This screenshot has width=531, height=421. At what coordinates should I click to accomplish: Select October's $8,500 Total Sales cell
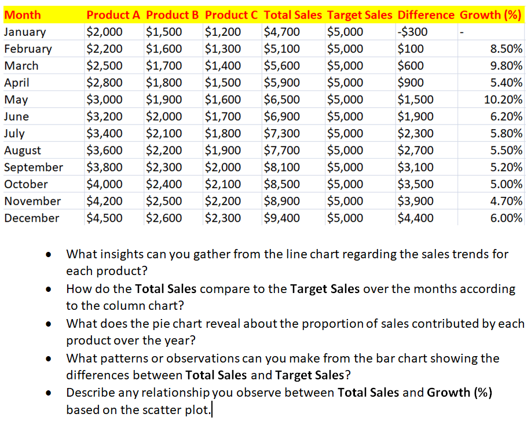[x=282, y=185]
